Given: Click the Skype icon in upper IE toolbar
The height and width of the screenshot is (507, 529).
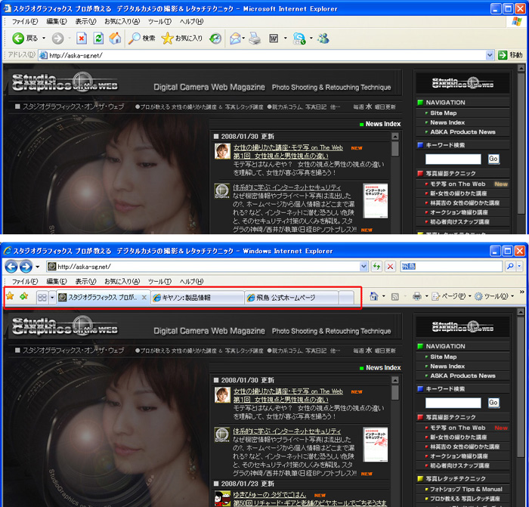Looking at the screenshot, I should click(x=299, y=39).
